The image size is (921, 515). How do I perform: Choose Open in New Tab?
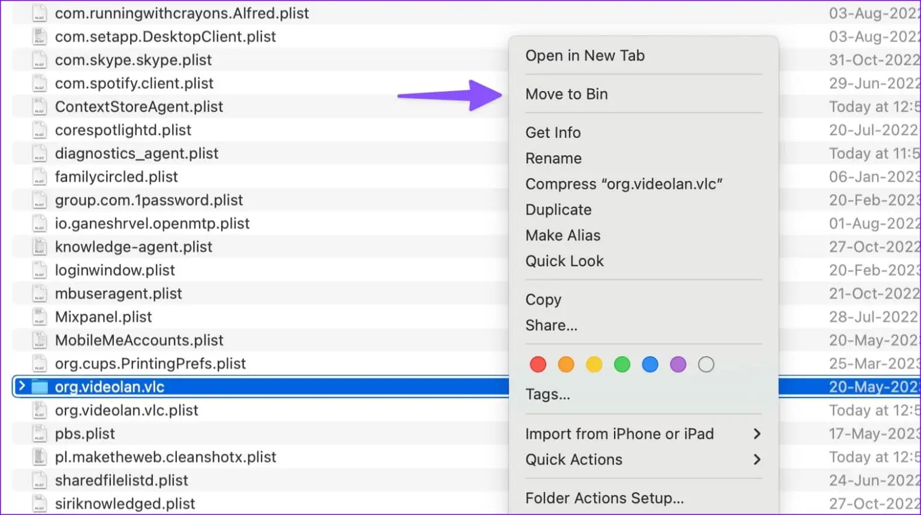click(x=585, y=56)
